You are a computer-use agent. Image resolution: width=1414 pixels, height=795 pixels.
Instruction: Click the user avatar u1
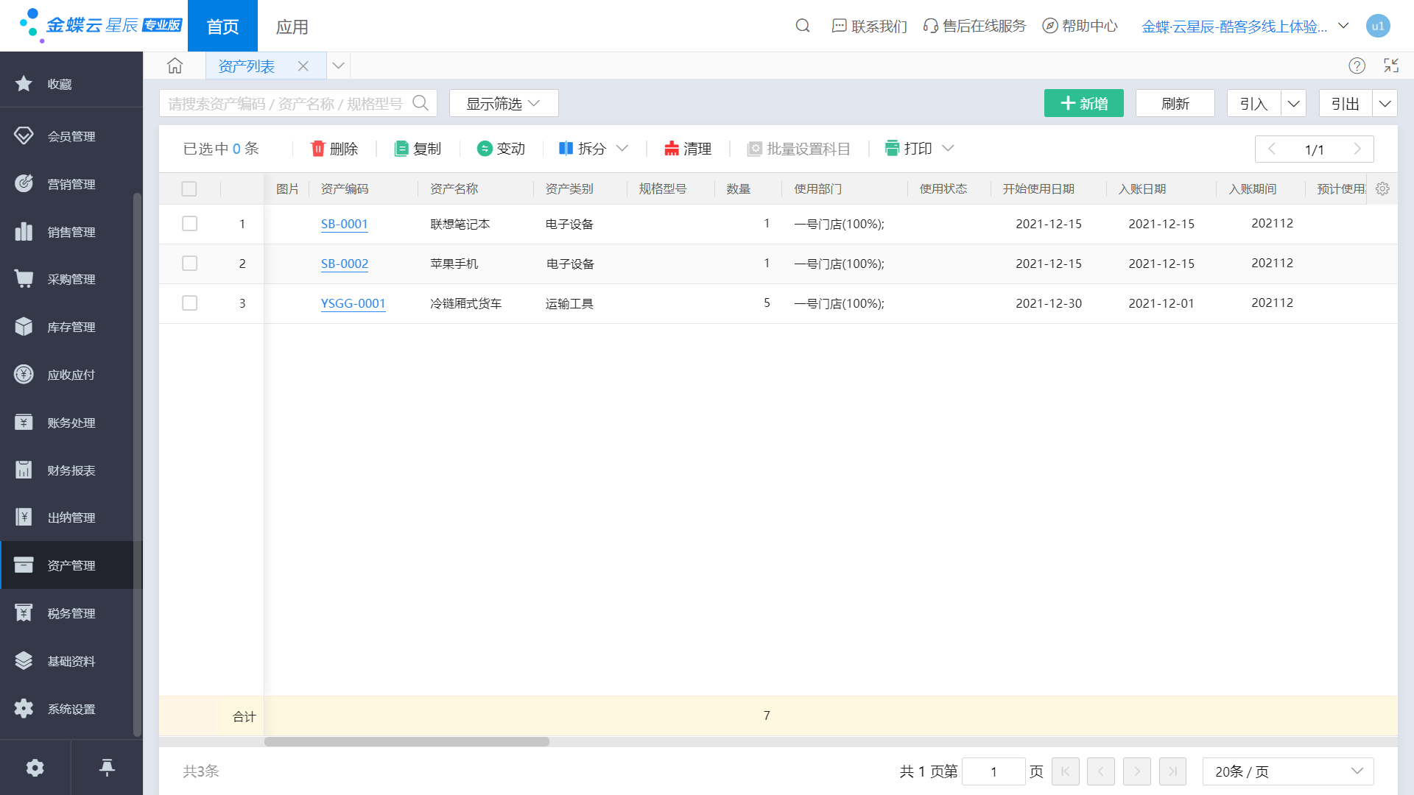pyautogui.click(x=1378, y=26)
